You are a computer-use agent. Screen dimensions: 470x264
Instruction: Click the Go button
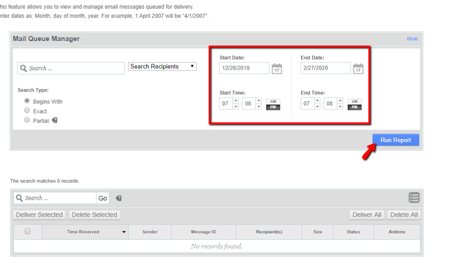coord(102,198)
